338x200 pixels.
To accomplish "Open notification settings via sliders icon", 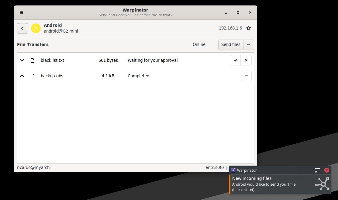I will tap(318, 170).
